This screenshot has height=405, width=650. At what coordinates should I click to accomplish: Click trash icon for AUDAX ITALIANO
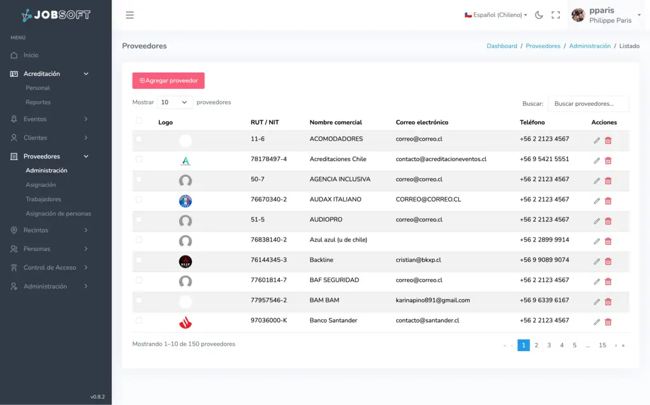pyautogui.click(x=608, y=201)
